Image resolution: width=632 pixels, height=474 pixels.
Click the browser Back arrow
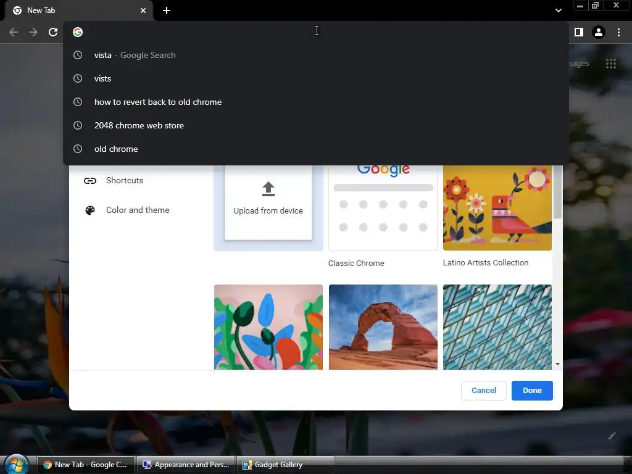pyautogui.click(x=14, y=32)
